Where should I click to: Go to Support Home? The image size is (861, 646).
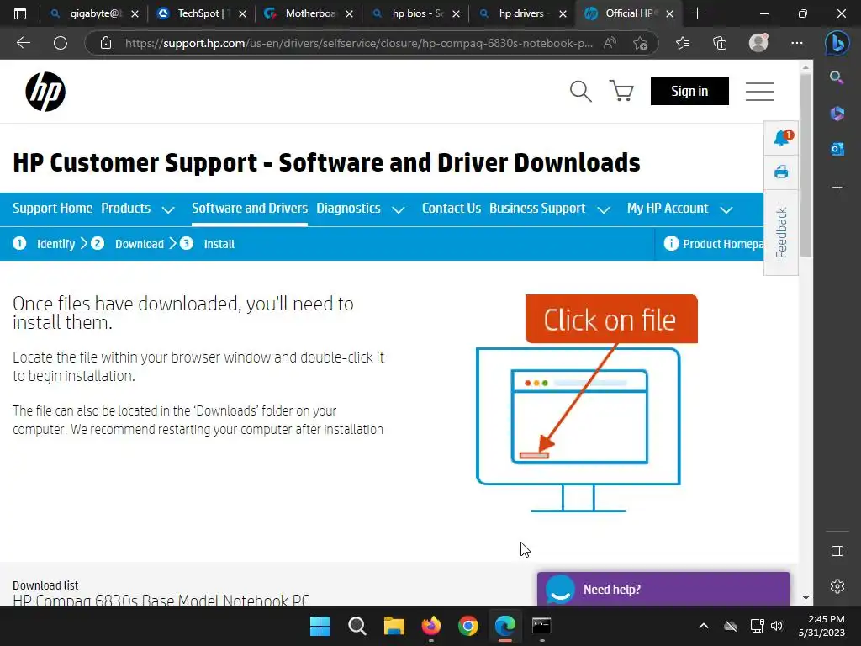53,209
